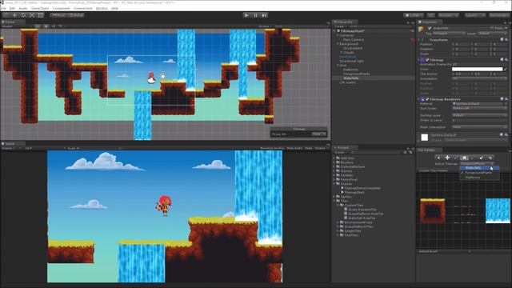Select the Scale tool in the toolbar
512x288 pixels.
[32, 15]
